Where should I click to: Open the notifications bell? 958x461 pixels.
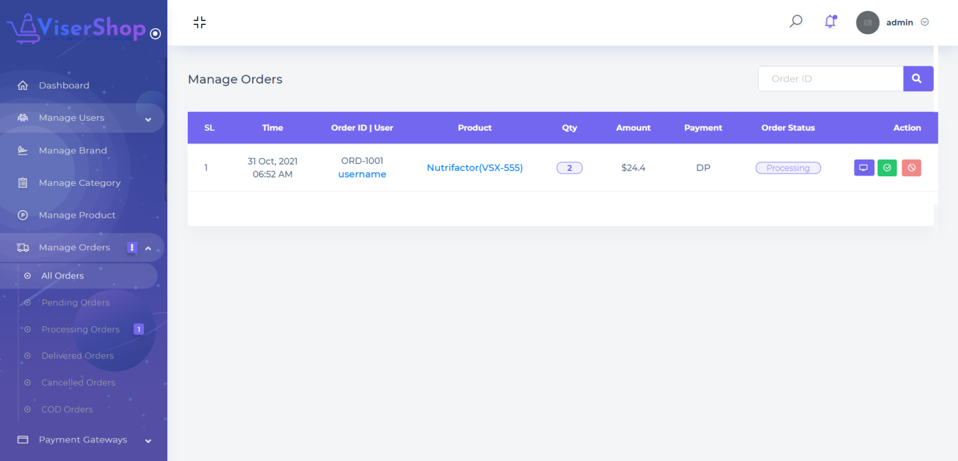(830, 22)
